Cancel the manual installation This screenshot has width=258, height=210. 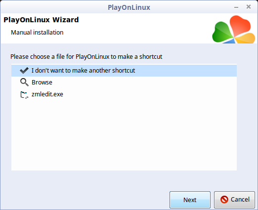pyautogui.click(x=234, y=200)
